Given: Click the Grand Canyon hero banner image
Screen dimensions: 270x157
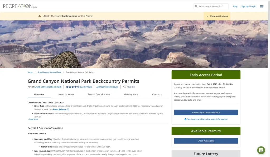Looking at the screenshot, I should [134, 44].
